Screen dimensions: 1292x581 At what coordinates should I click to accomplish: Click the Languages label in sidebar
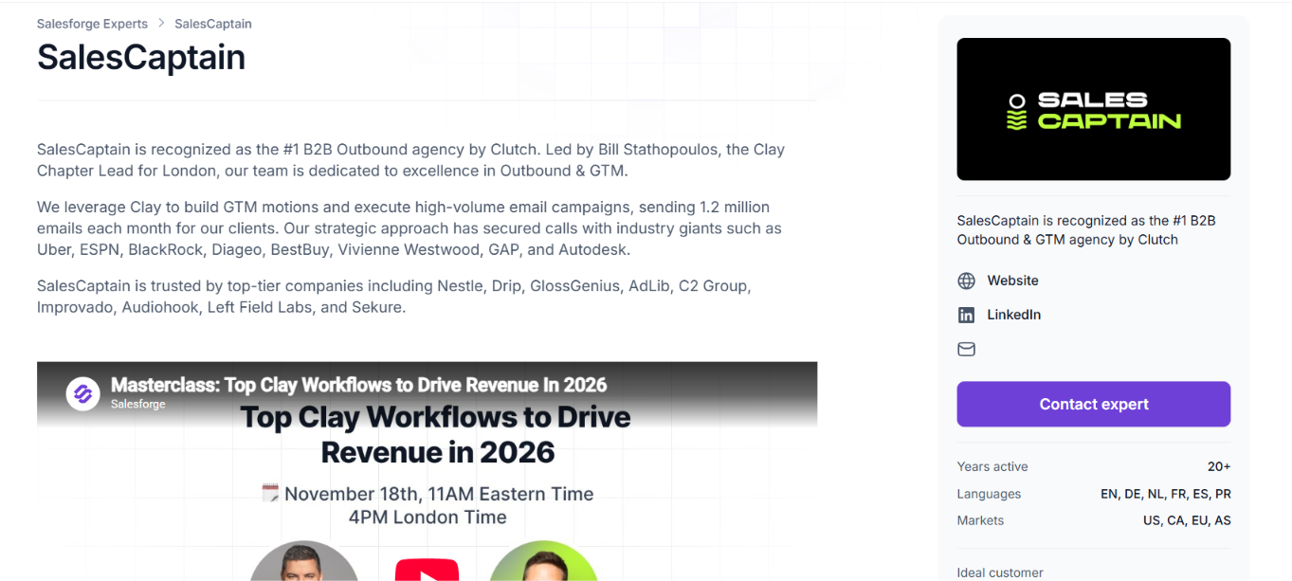(x=989, y=494)
